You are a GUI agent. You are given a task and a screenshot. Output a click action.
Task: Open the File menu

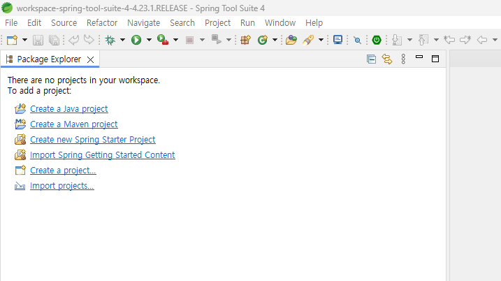(11, 23)
